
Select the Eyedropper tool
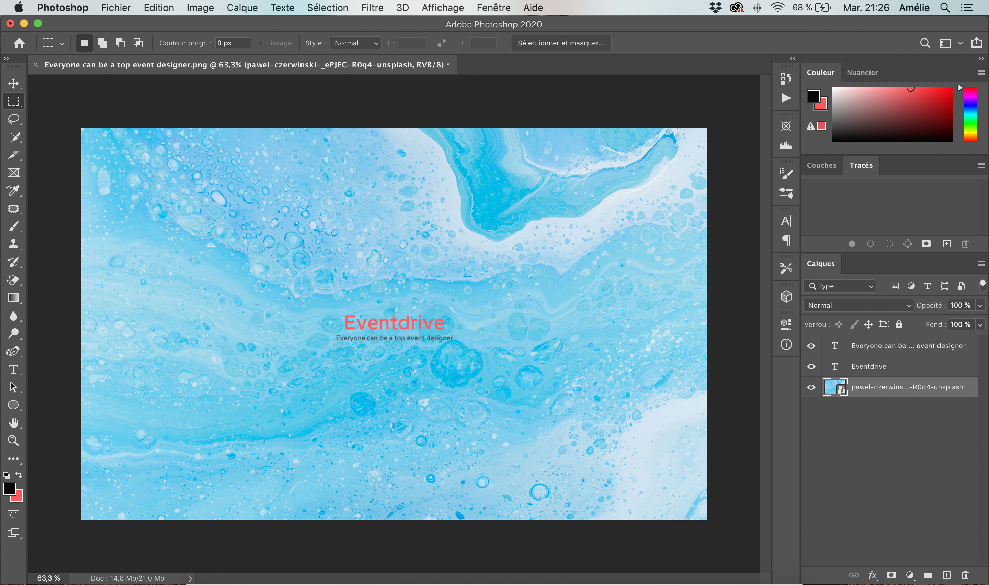(x=13, y=190)
